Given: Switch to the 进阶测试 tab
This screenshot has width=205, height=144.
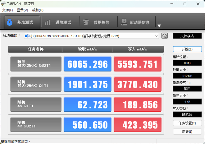Looking at the screenshot, I should (60, 22).
